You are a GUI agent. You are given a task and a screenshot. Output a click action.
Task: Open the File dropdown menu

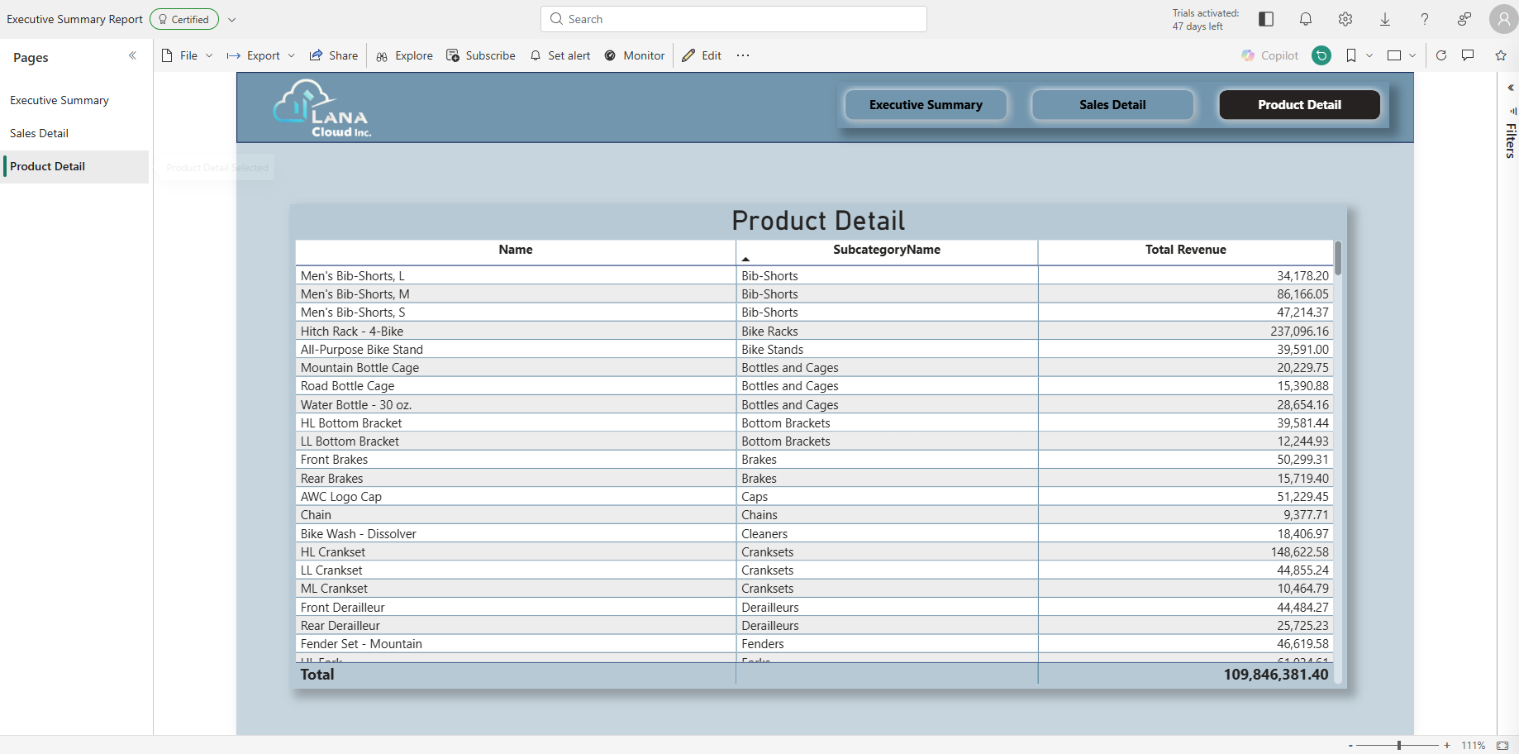click(188, 55)
